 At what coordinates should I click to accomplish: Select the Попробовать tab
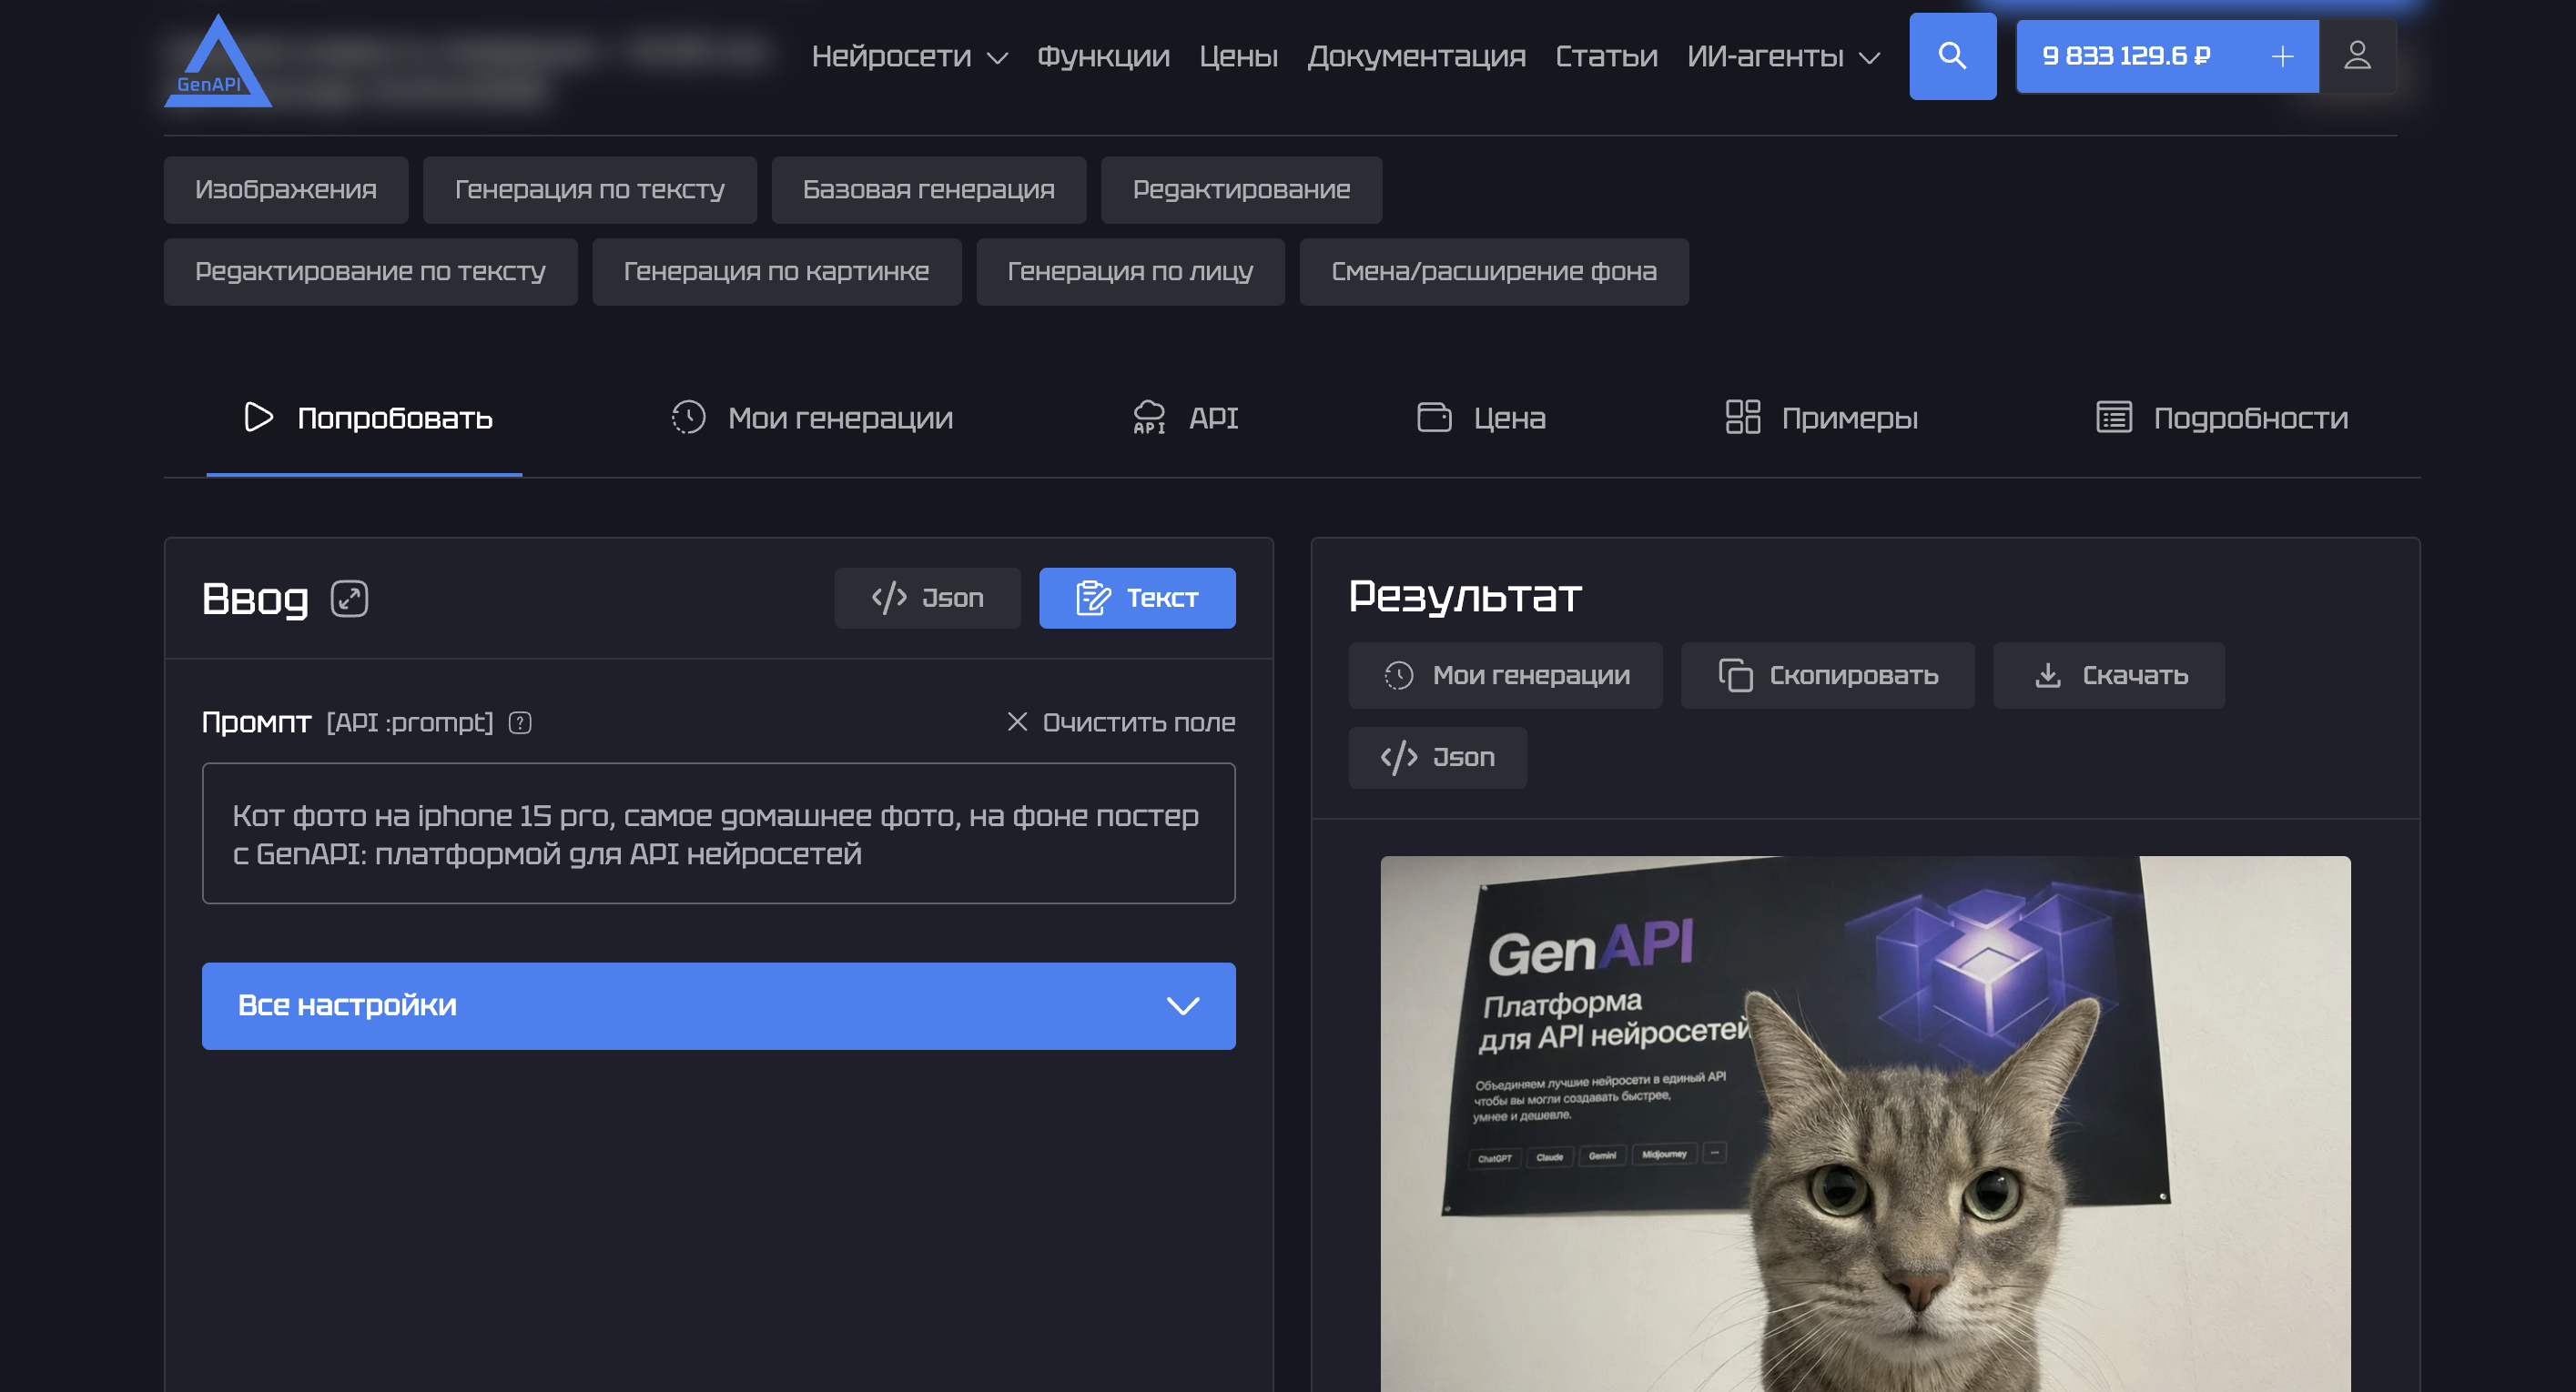coord(365,417)
